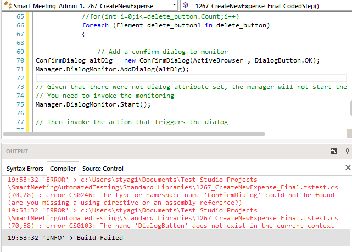This screenshot has height=252, width=352.
Task: Float the Output panel window
Action: 334,151
